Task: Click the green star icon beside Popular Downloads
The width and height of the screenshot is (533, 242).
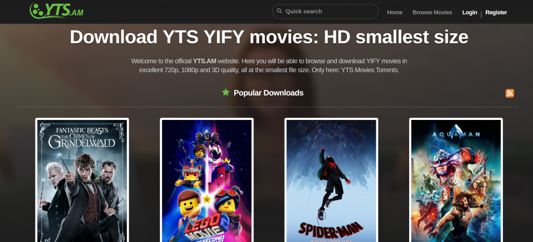Action: [x=226, y=92]
